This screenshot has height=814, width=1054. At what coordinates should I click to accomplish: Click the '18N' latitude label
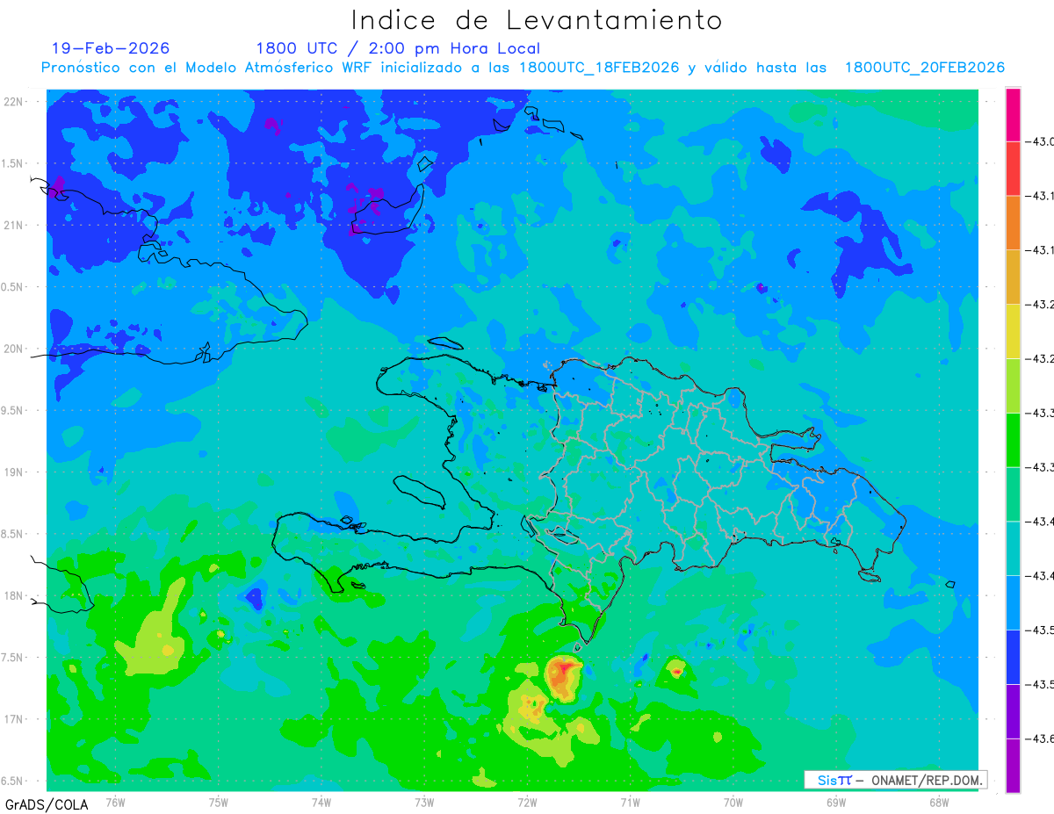(14, 596)
